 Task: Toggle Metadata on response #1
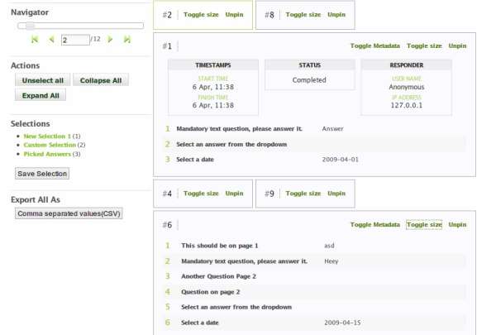point(375,46)
